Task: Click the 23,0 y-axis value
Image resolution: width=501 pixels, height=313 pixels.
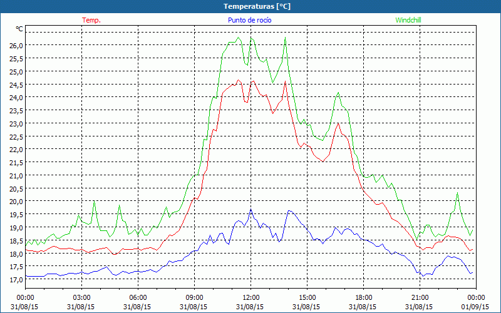Action: (x=16, y=124)
